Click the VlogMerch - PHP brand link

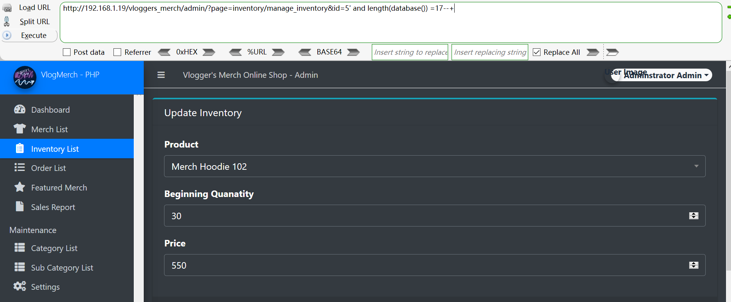coord(70,75)
